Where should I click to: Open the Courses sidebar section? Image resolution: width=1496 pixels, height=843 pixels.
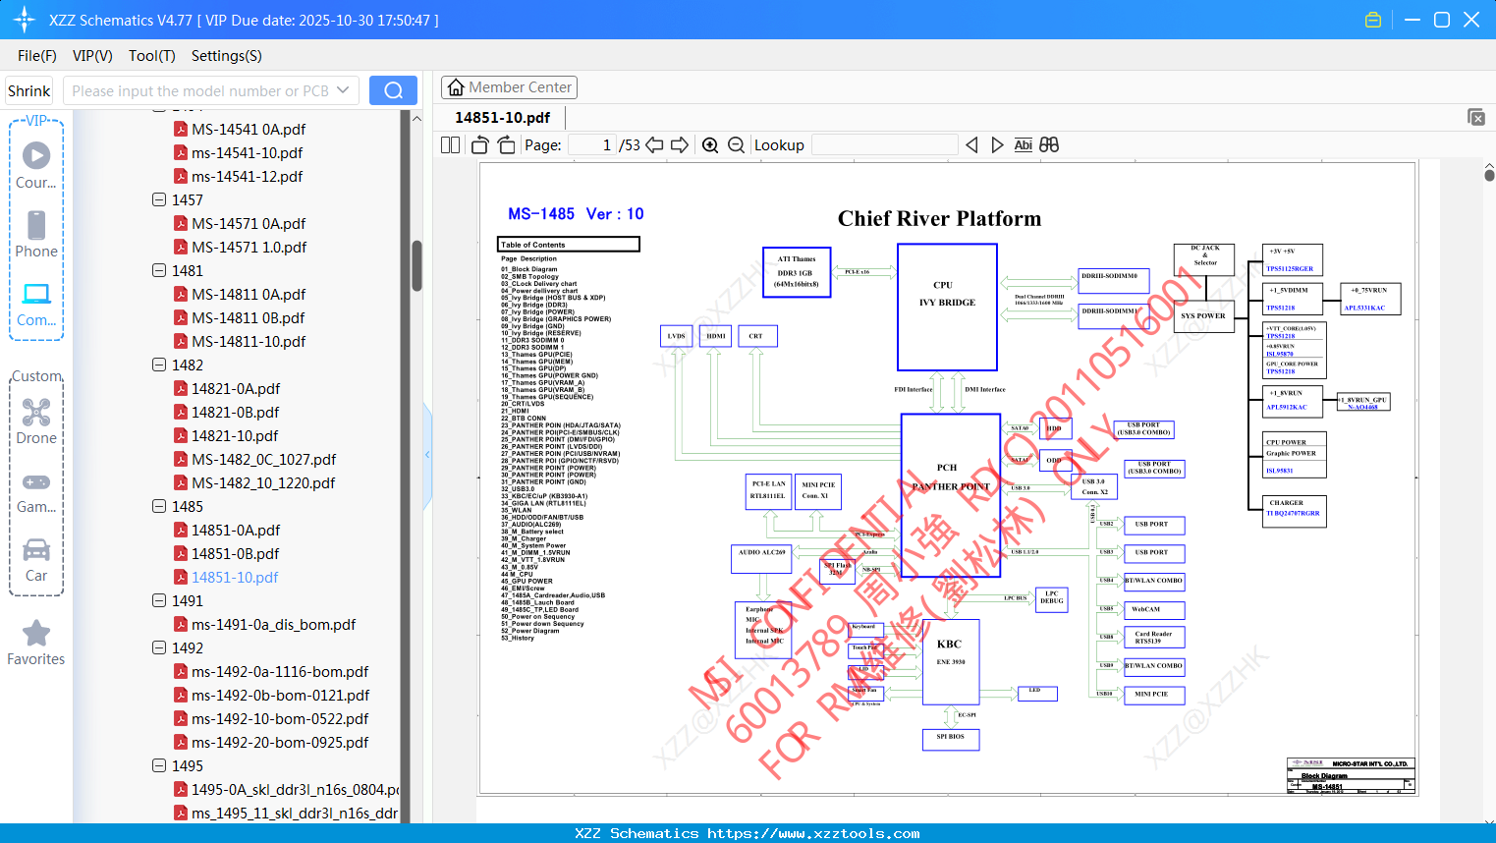coord(36,165)
